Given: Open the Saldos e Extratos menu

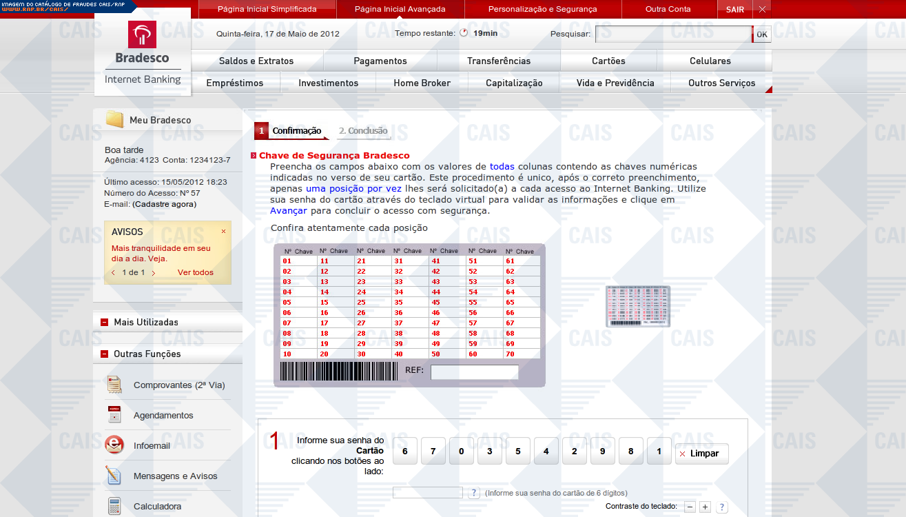Looking at the screenshot, I should [256, 61].
